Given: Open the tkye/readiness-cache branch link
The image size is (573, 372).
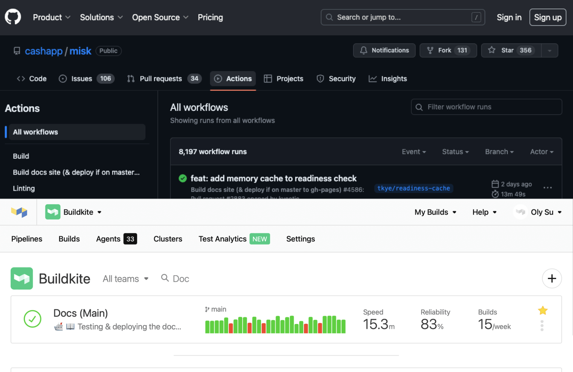Looking at the screenshot, I should click(413, 188).
